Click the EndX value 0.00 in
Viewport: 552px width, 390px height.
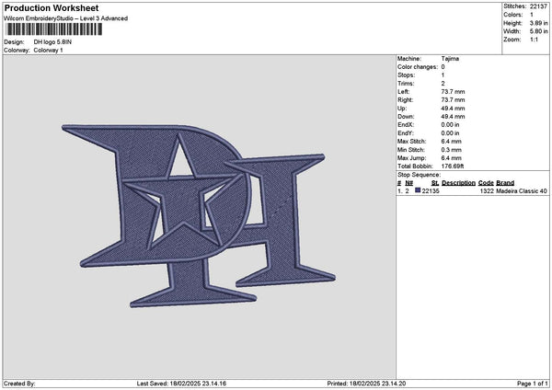click(450, 125)
